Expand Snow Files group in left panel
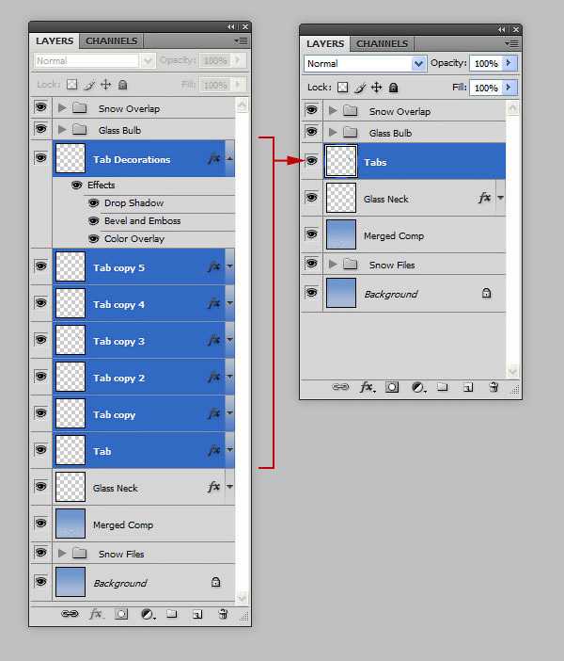The height and width of the screenshot is (661, 564). click(x=62, y=553)
